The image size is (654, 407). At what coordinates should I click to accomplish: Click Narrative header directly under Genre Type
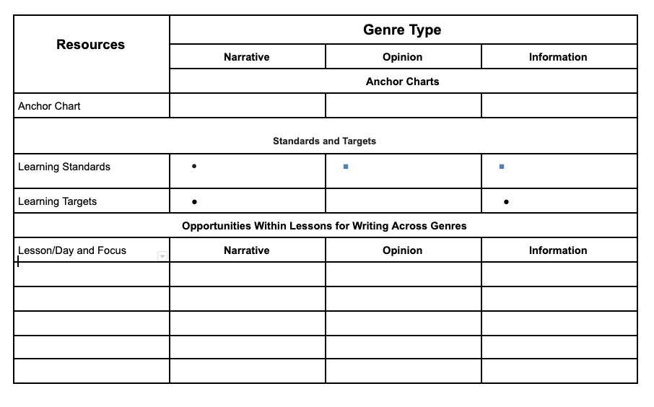tap(247, 57)
